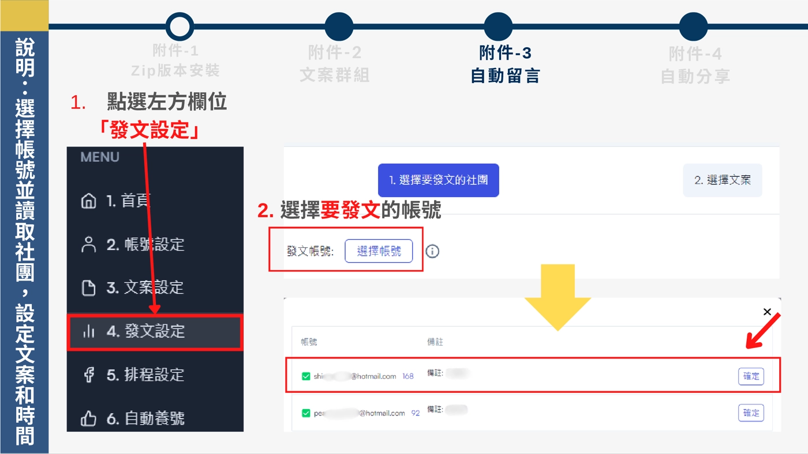Click the bar chart icon for 發文設定
Screen dimensions: 808x454
point(88,331)
